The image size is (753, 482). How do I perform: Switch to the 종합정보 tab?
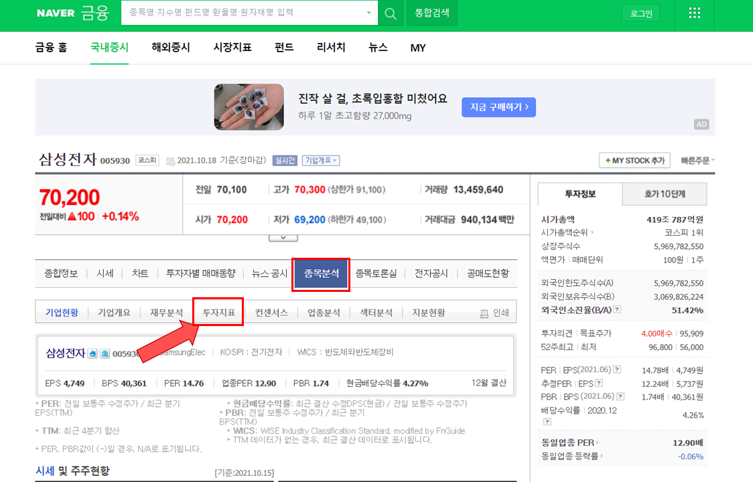click(61, 274)
